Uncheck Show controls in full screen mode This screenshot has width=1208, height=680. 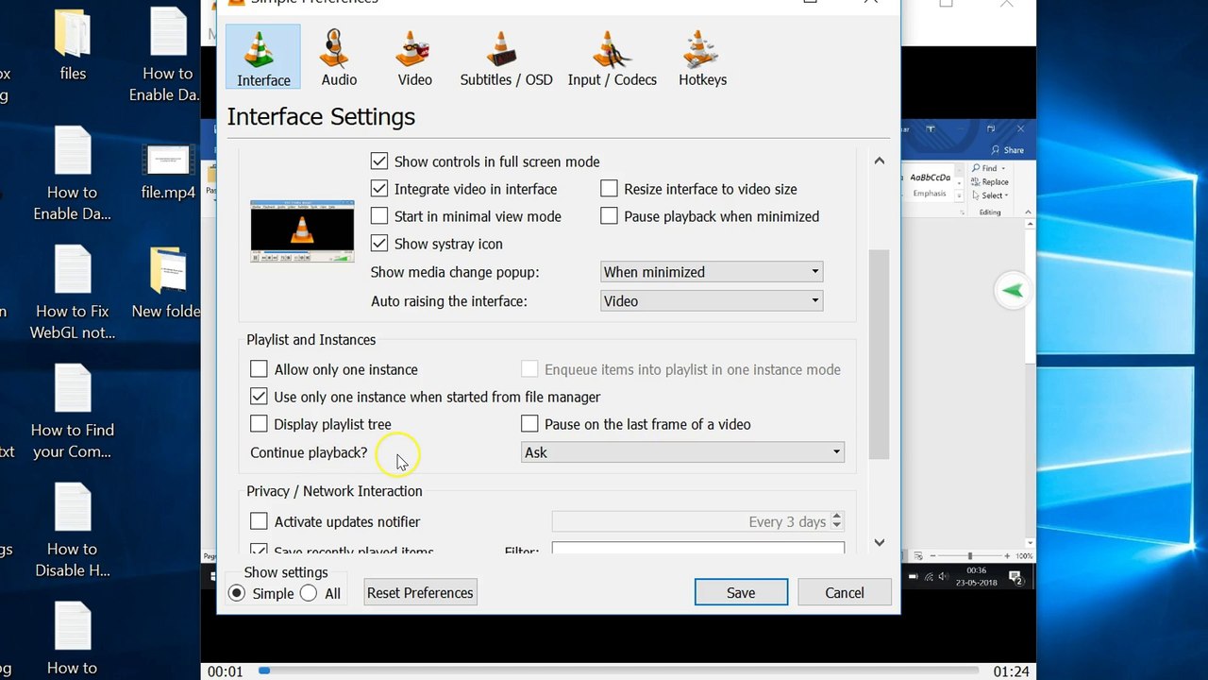tap(379, 161)
